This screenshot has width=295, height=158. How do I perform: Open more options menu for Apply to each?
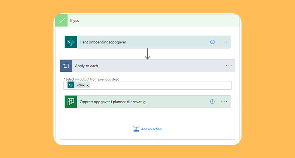[x=229, y=66]
